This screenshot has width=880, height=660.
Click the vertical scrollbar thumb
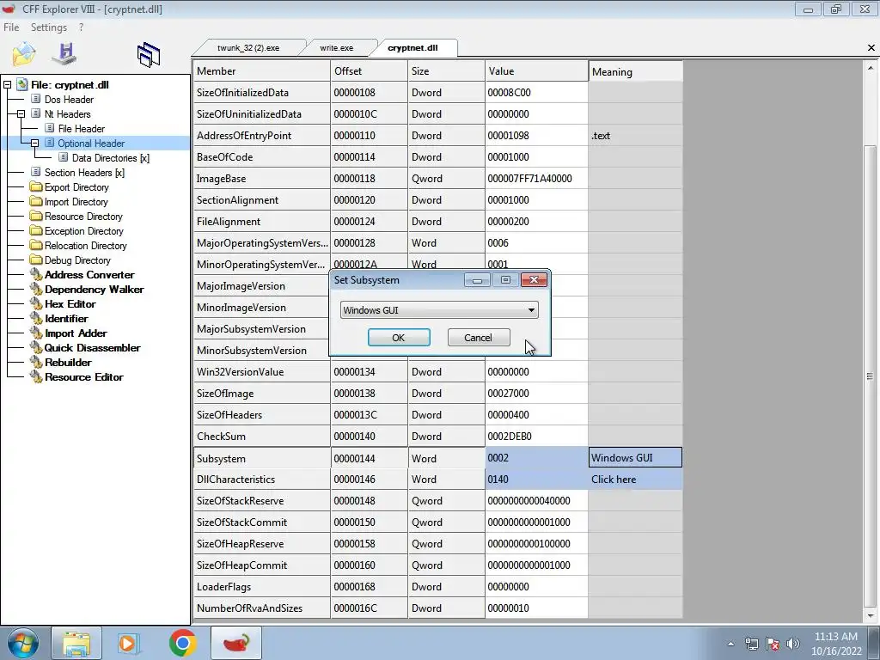[x=871, y=376]
